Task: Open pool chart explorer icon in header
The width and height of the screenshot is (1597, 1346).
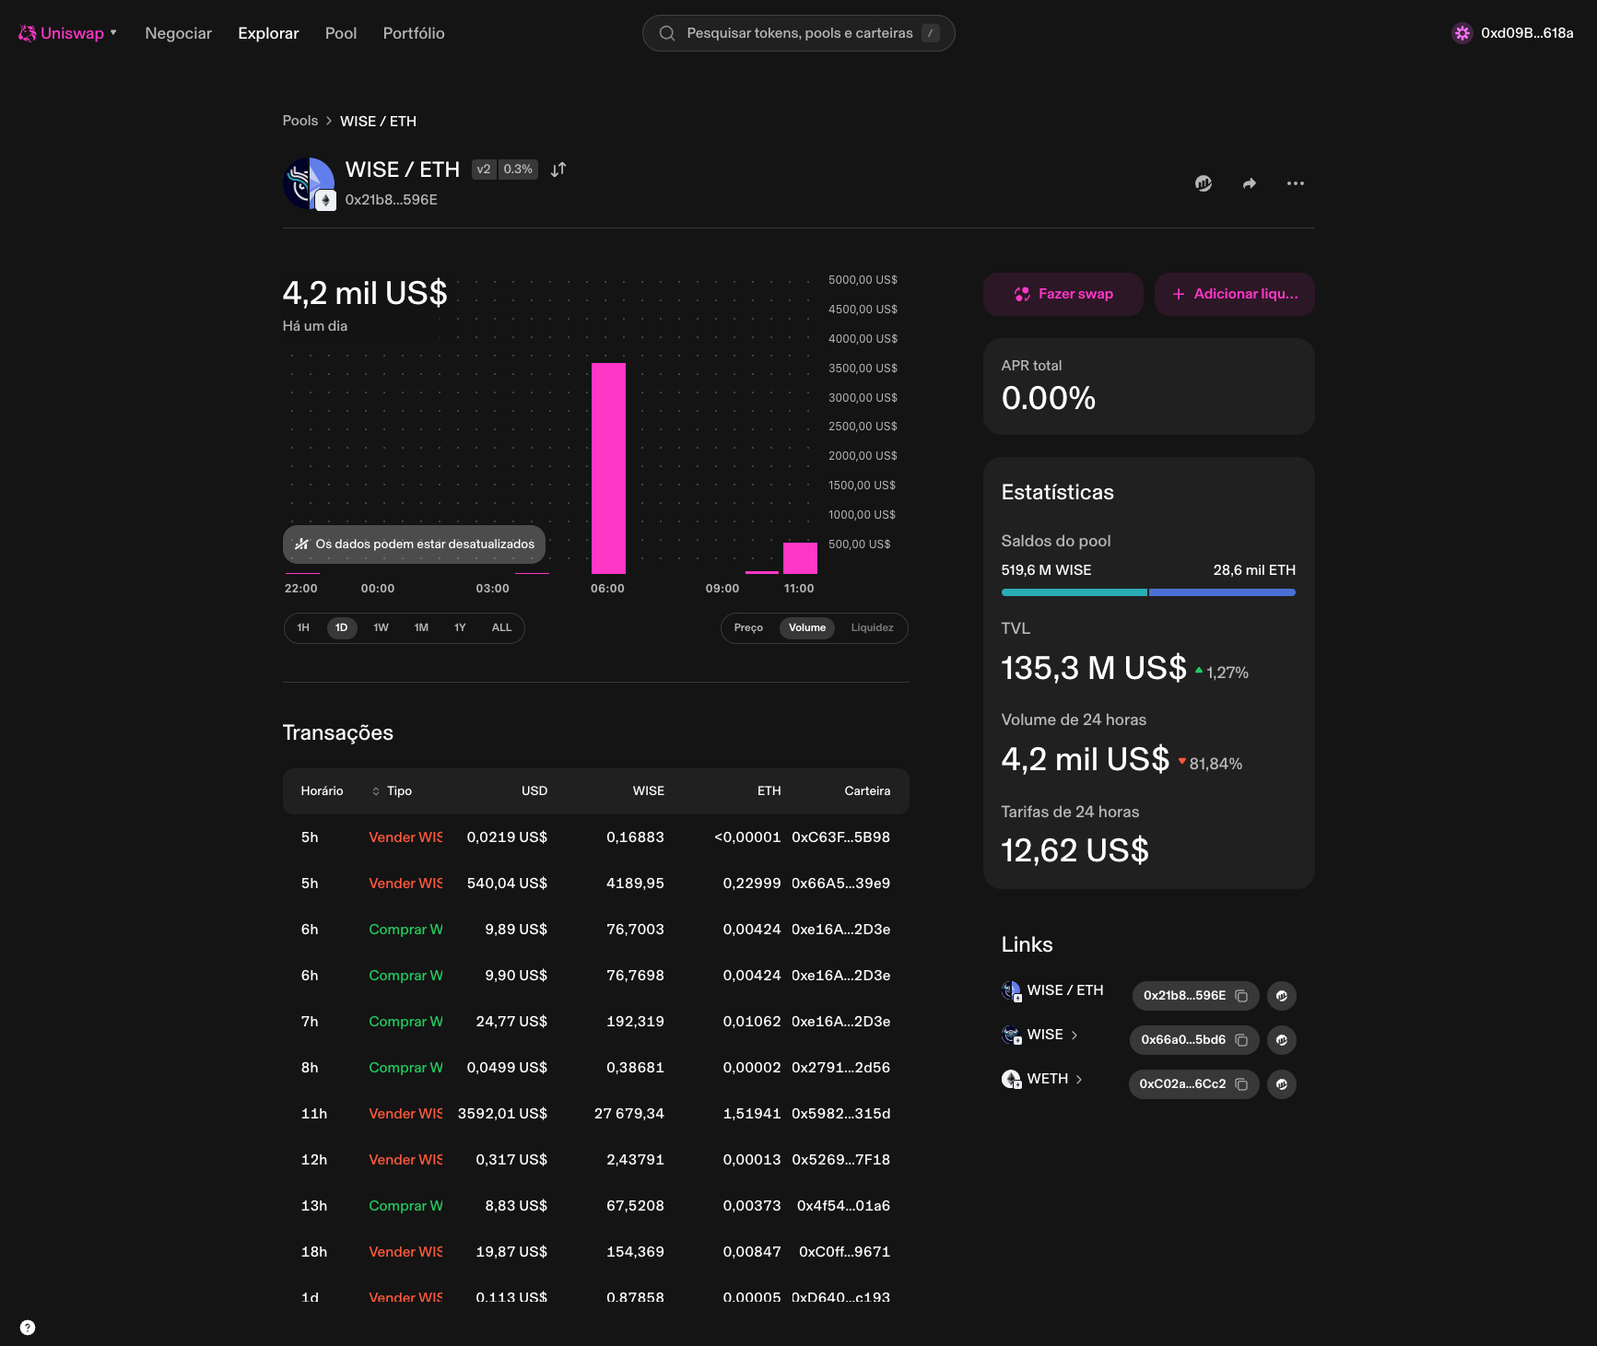Action: [1204, 183]
